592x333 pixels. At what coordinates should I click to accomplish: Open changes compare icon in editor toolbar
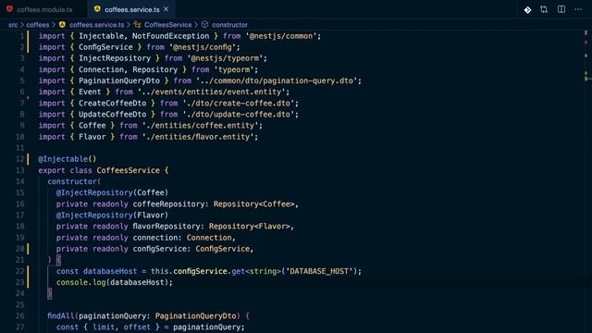click(544, 9)
